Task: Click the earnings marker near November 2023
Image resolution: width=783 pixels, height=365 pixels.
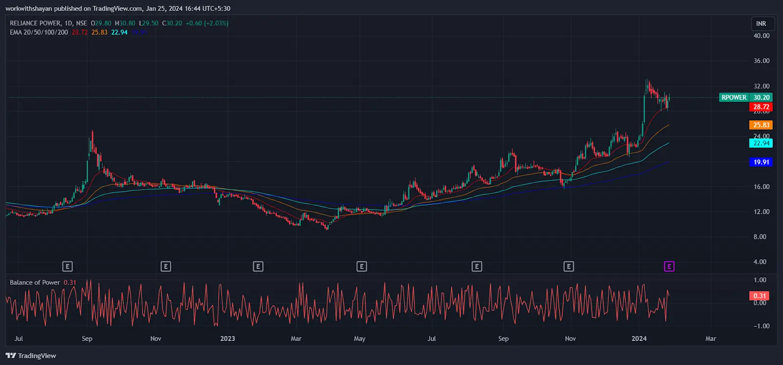Action: tap(569, 266)
